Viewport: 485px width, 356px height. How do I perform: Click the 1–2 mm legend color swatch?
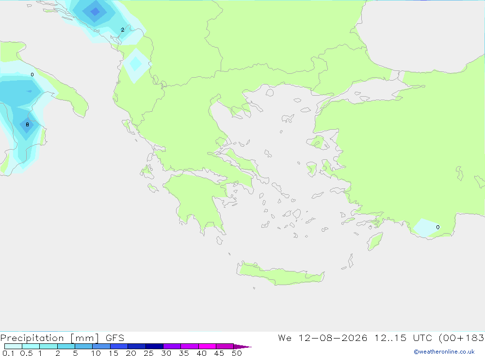[x=48, y=346]
